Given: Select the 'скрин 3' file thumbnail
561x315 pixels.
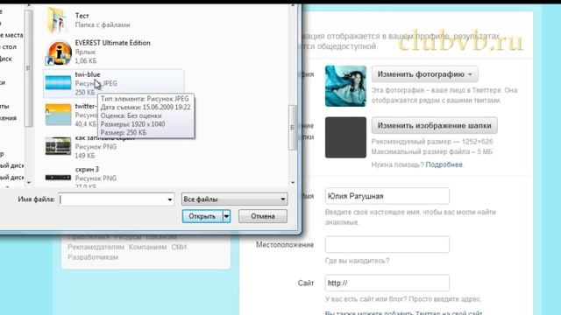Looking at the screenshot, I should (x=58, y=177).
